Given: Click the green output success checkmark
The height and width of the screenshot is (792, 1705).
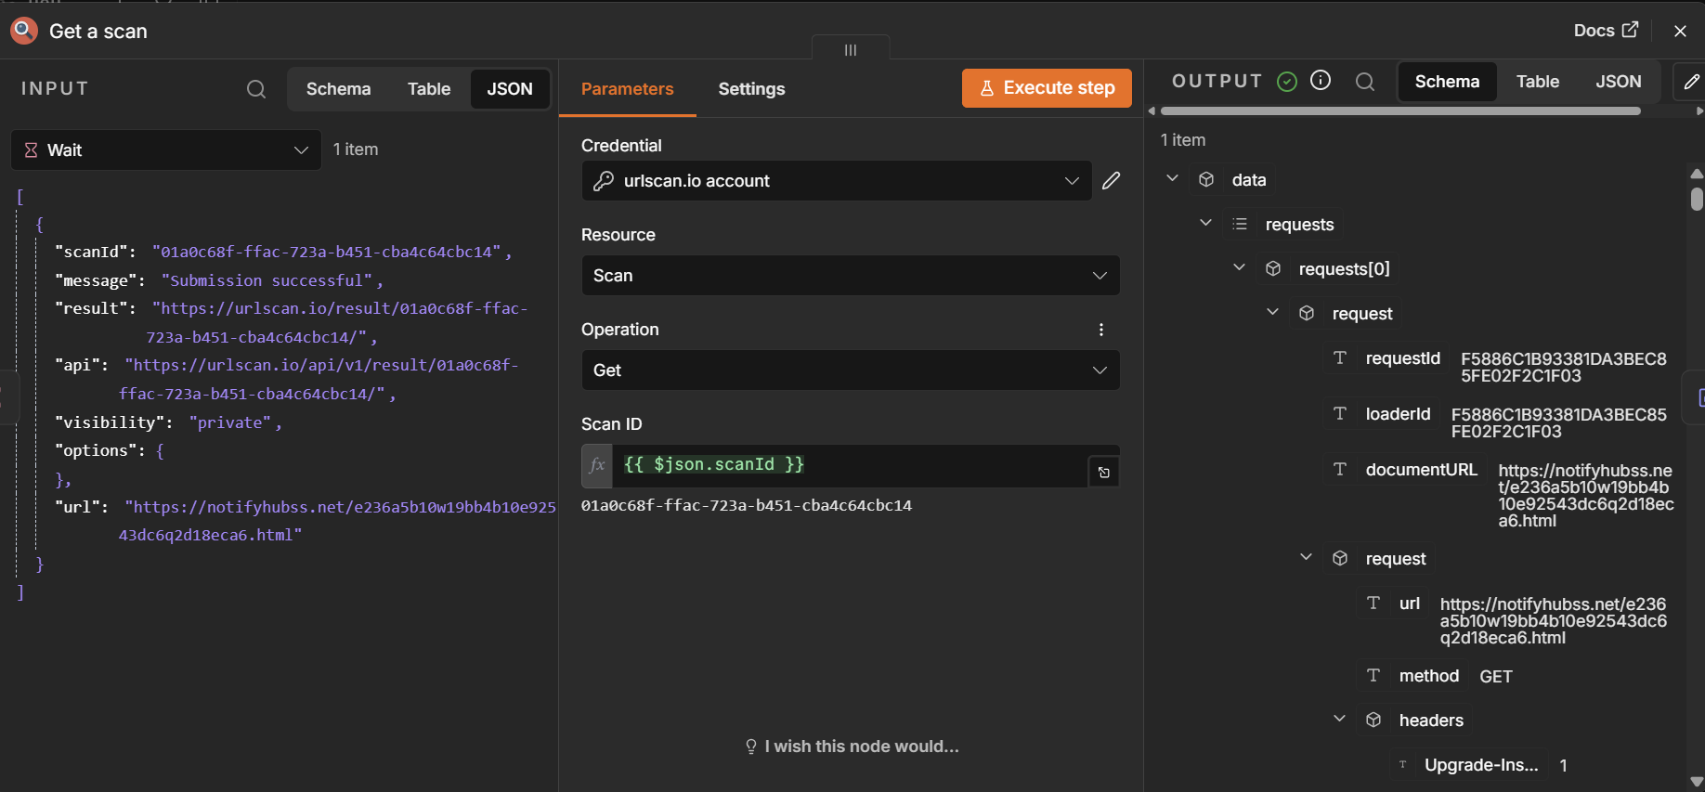Looking at the screenshot, I should click(1287, 82).
